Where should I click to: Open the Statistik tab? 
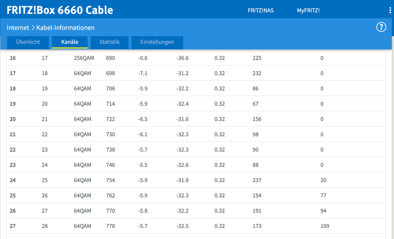109,42
